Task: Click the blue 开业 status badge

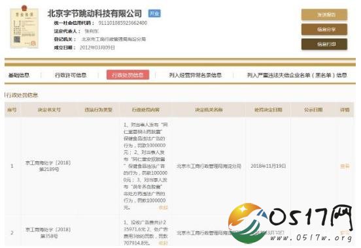Action: [x=154, y=14]
